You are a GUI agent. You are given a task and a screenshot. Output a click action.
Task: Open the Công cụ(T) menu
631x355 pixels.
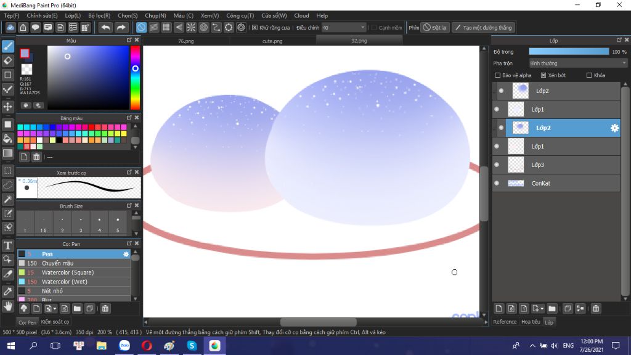[x=240, y=15]
